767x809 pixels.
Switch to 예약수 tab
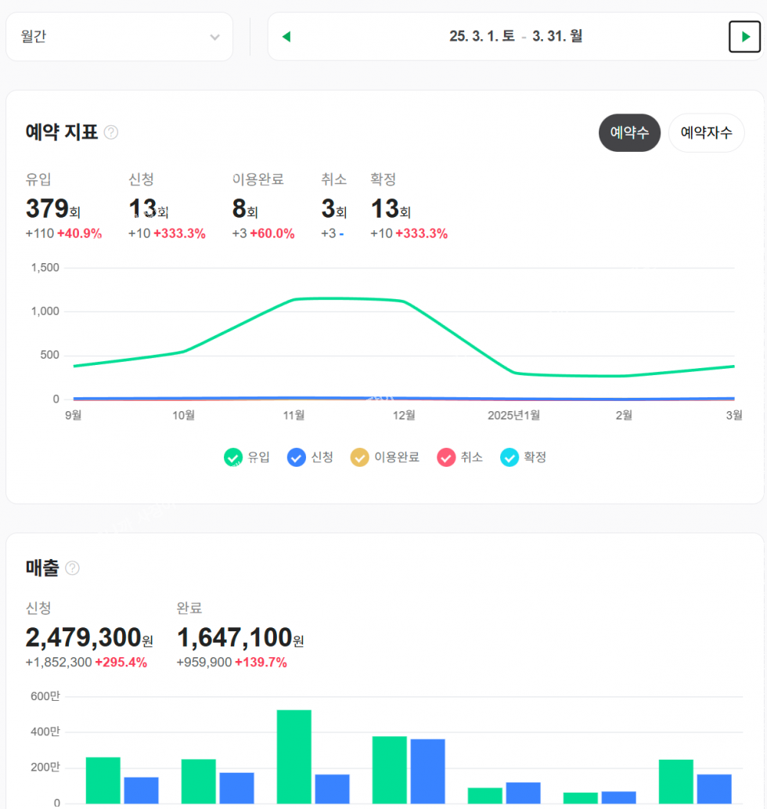tap(629, 132)
